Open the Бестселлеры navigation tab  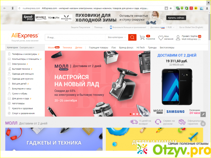167,48
